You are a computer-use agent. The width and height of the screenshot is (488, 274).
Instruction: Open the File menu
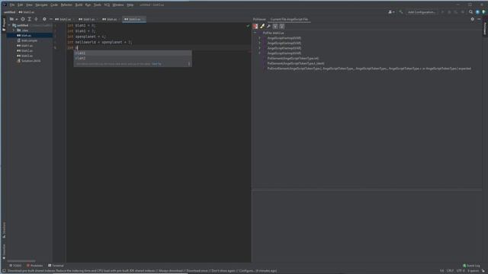point(12,5)
